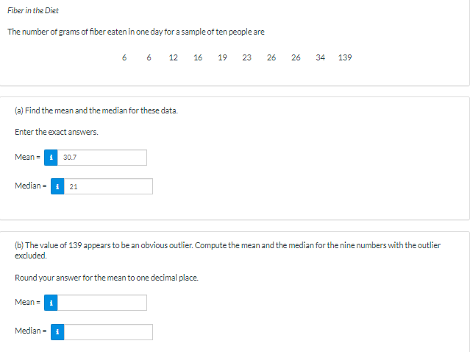
Task: Click the data value 16
Action: click(198, 57)
